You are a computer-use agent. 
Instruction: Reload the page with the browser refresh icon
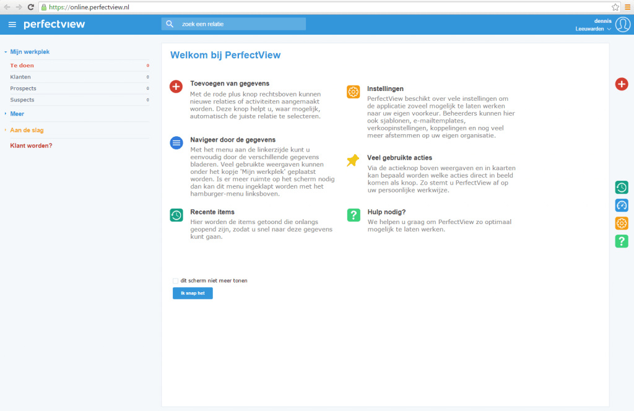click(31, 7)
